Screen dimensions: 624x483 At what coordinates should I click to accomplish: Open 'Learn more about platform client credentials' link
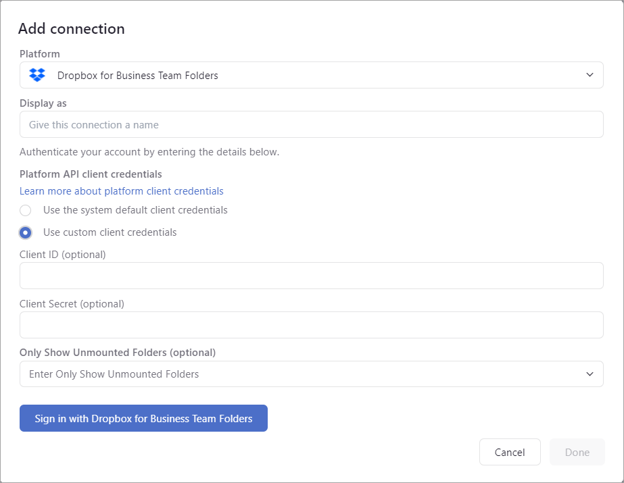click(122, 191)
